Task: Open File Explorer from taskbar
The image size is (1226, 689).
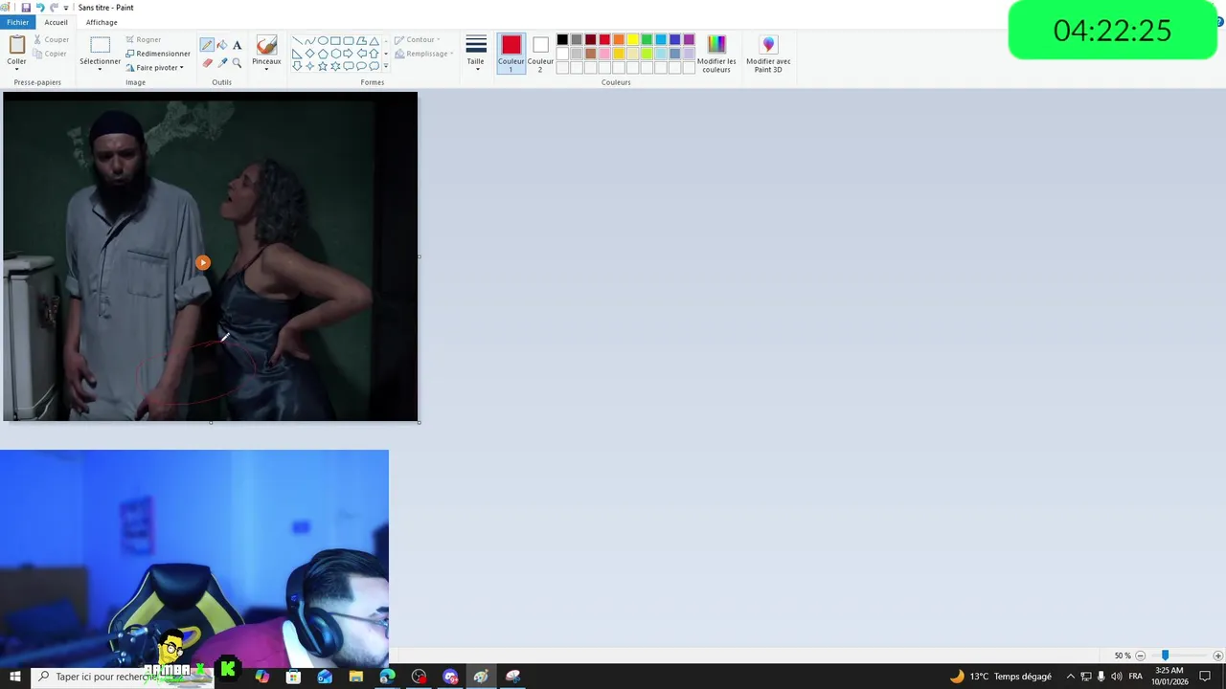Action: (355, 677)
